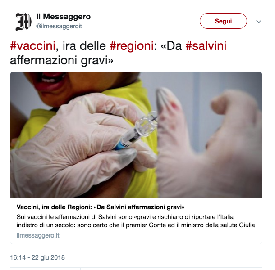The height and width of the screenshot is (270, 275).
Task: Open the #regioni hashtag
Action: [x=132, y=46]
